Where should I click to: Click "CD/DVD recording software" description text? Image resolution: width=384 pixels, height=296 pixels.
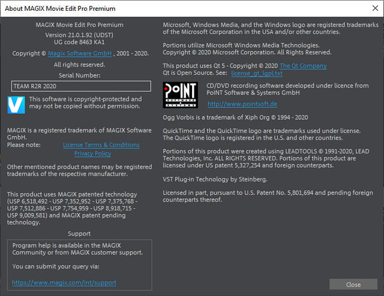point(287,89)
